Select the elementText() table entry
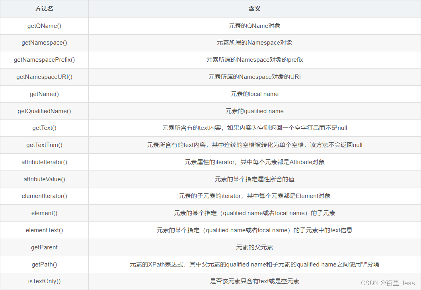 (44, 230)
